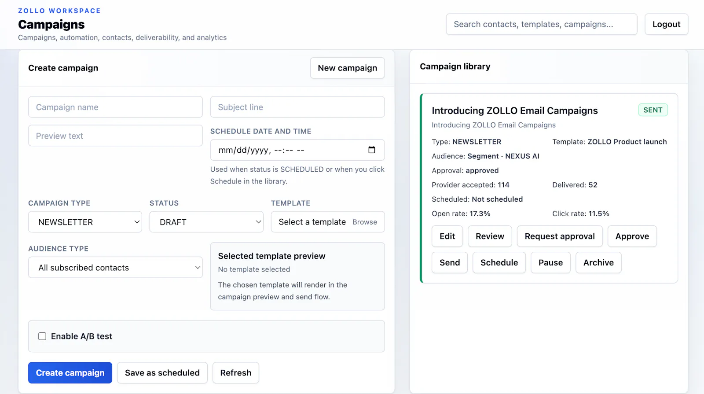Click the 'No template selected' text
The height and width of the screenshot is (394, 704).
254,269
